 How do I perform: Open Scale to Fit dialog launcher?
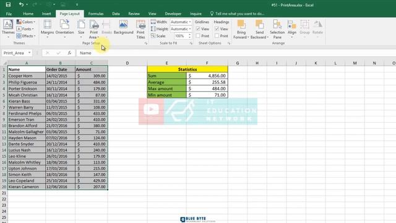[x=191, y=43]
